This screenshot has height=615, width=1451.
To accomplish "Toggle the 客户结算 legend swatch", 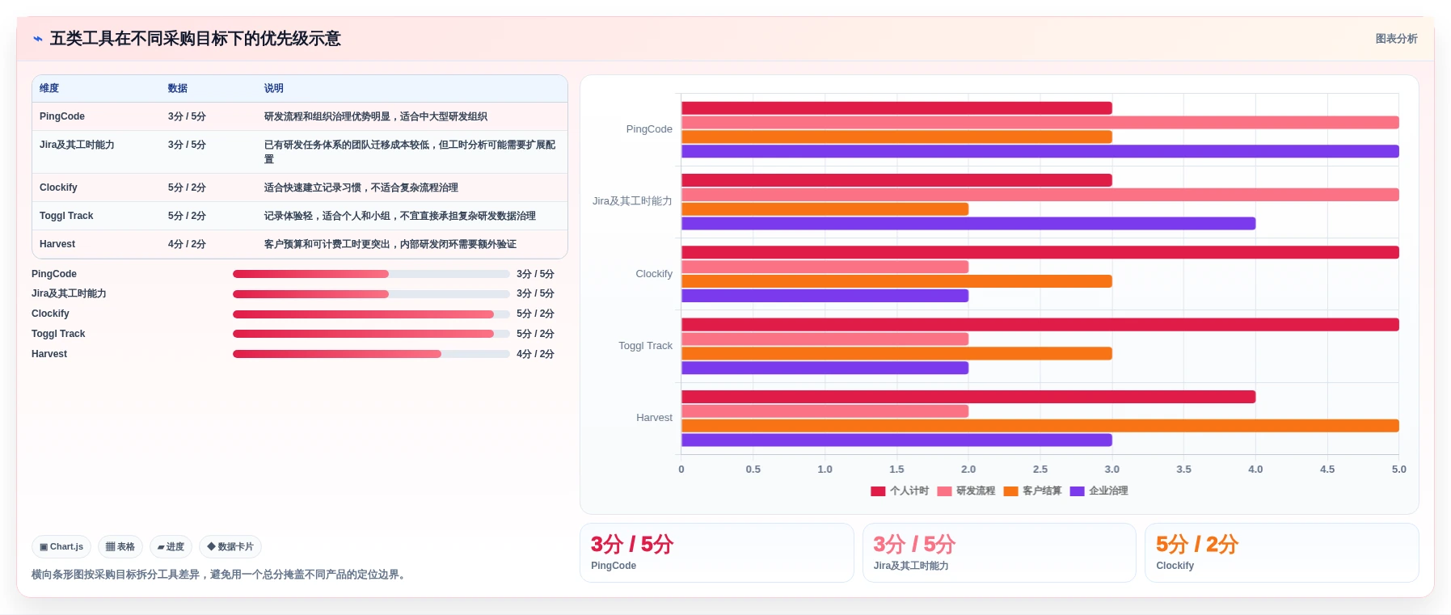I will click(1010, 491).
